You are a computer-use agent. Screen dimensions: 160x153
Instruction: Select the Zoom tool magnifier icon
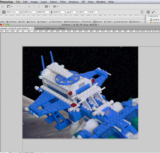point(34,6)
